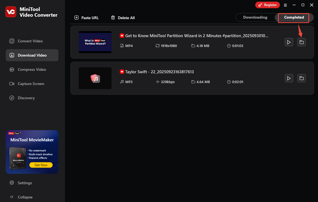Click the YouTube icon beside the Partition Wizard title

click(x=122, y=36)
